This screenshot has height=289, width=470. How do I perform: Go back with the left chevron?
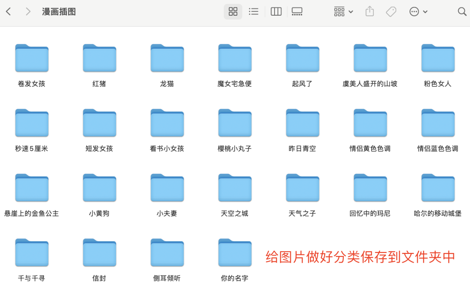point(8,12)
